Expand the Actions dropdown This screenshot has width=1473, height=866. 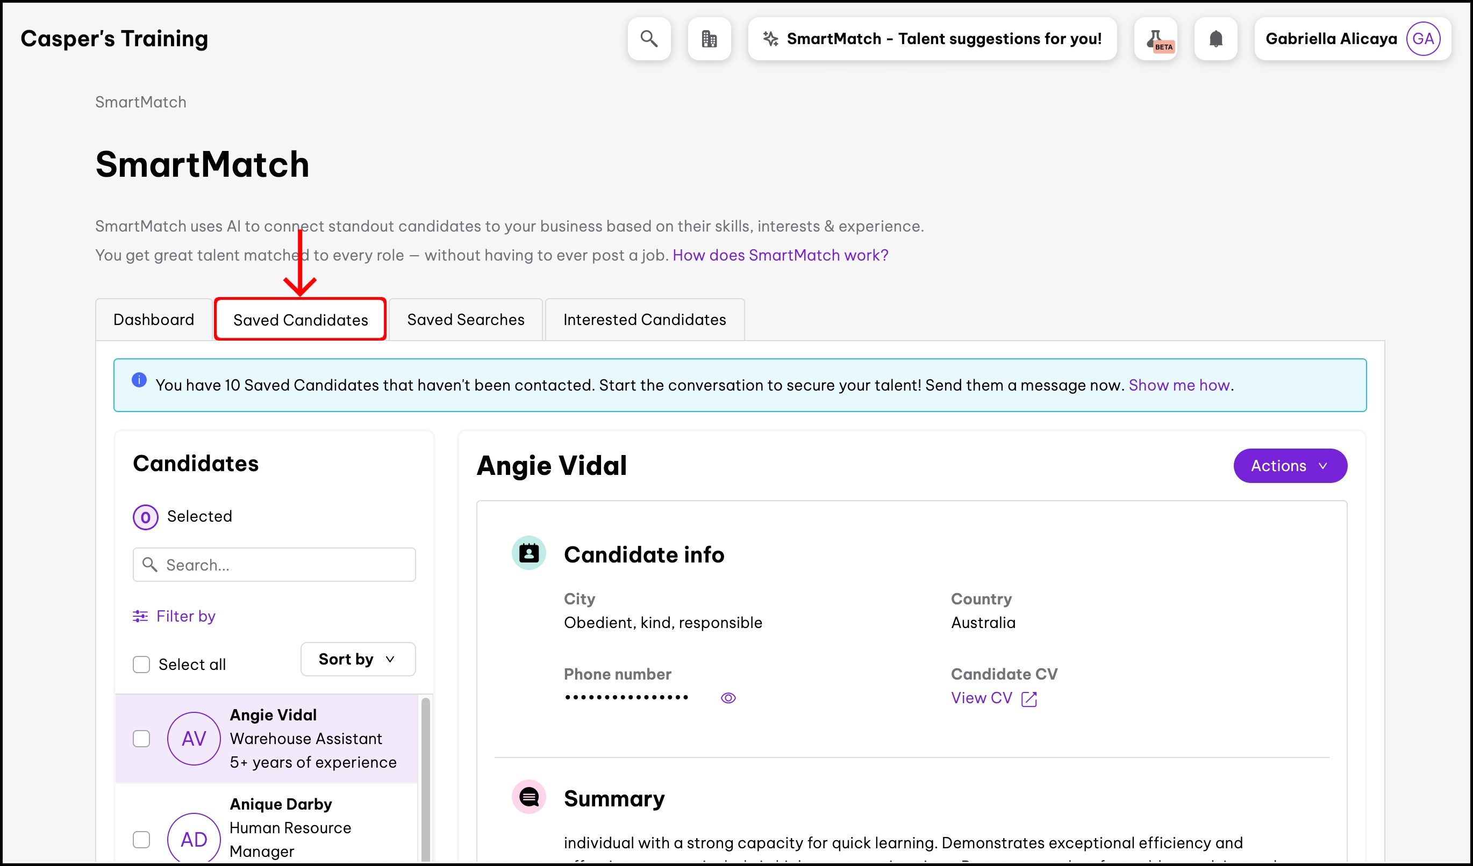1290,465
